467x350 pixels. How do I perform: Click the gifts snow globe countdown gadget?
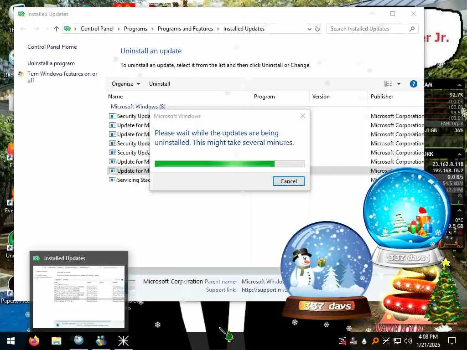tap(406, 216)
